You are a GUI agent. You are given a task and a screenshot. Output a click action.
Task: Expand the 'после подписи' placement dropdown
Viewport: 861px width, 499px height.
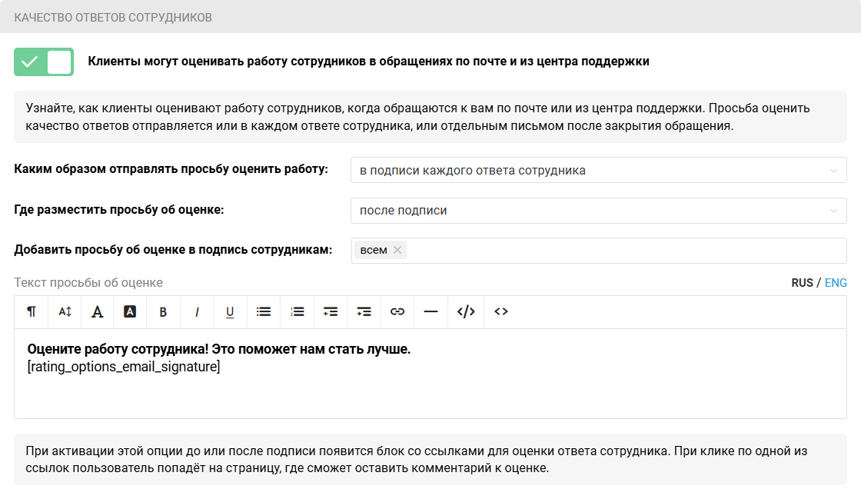click(x=598, y=210)
